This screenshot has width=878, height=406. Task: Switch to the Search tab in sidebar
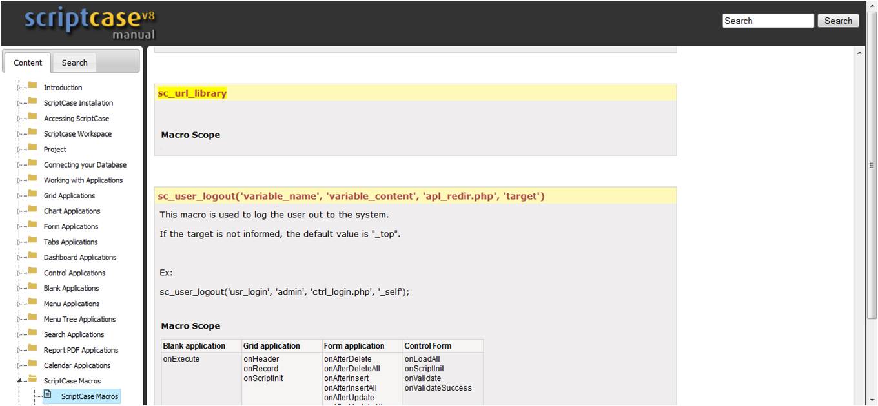coord(74,63)
